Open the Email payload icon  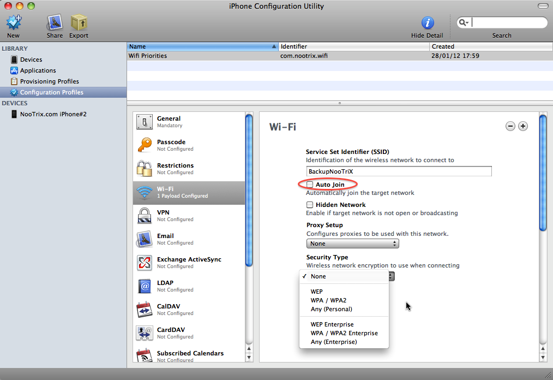click(x=144, y=239)
